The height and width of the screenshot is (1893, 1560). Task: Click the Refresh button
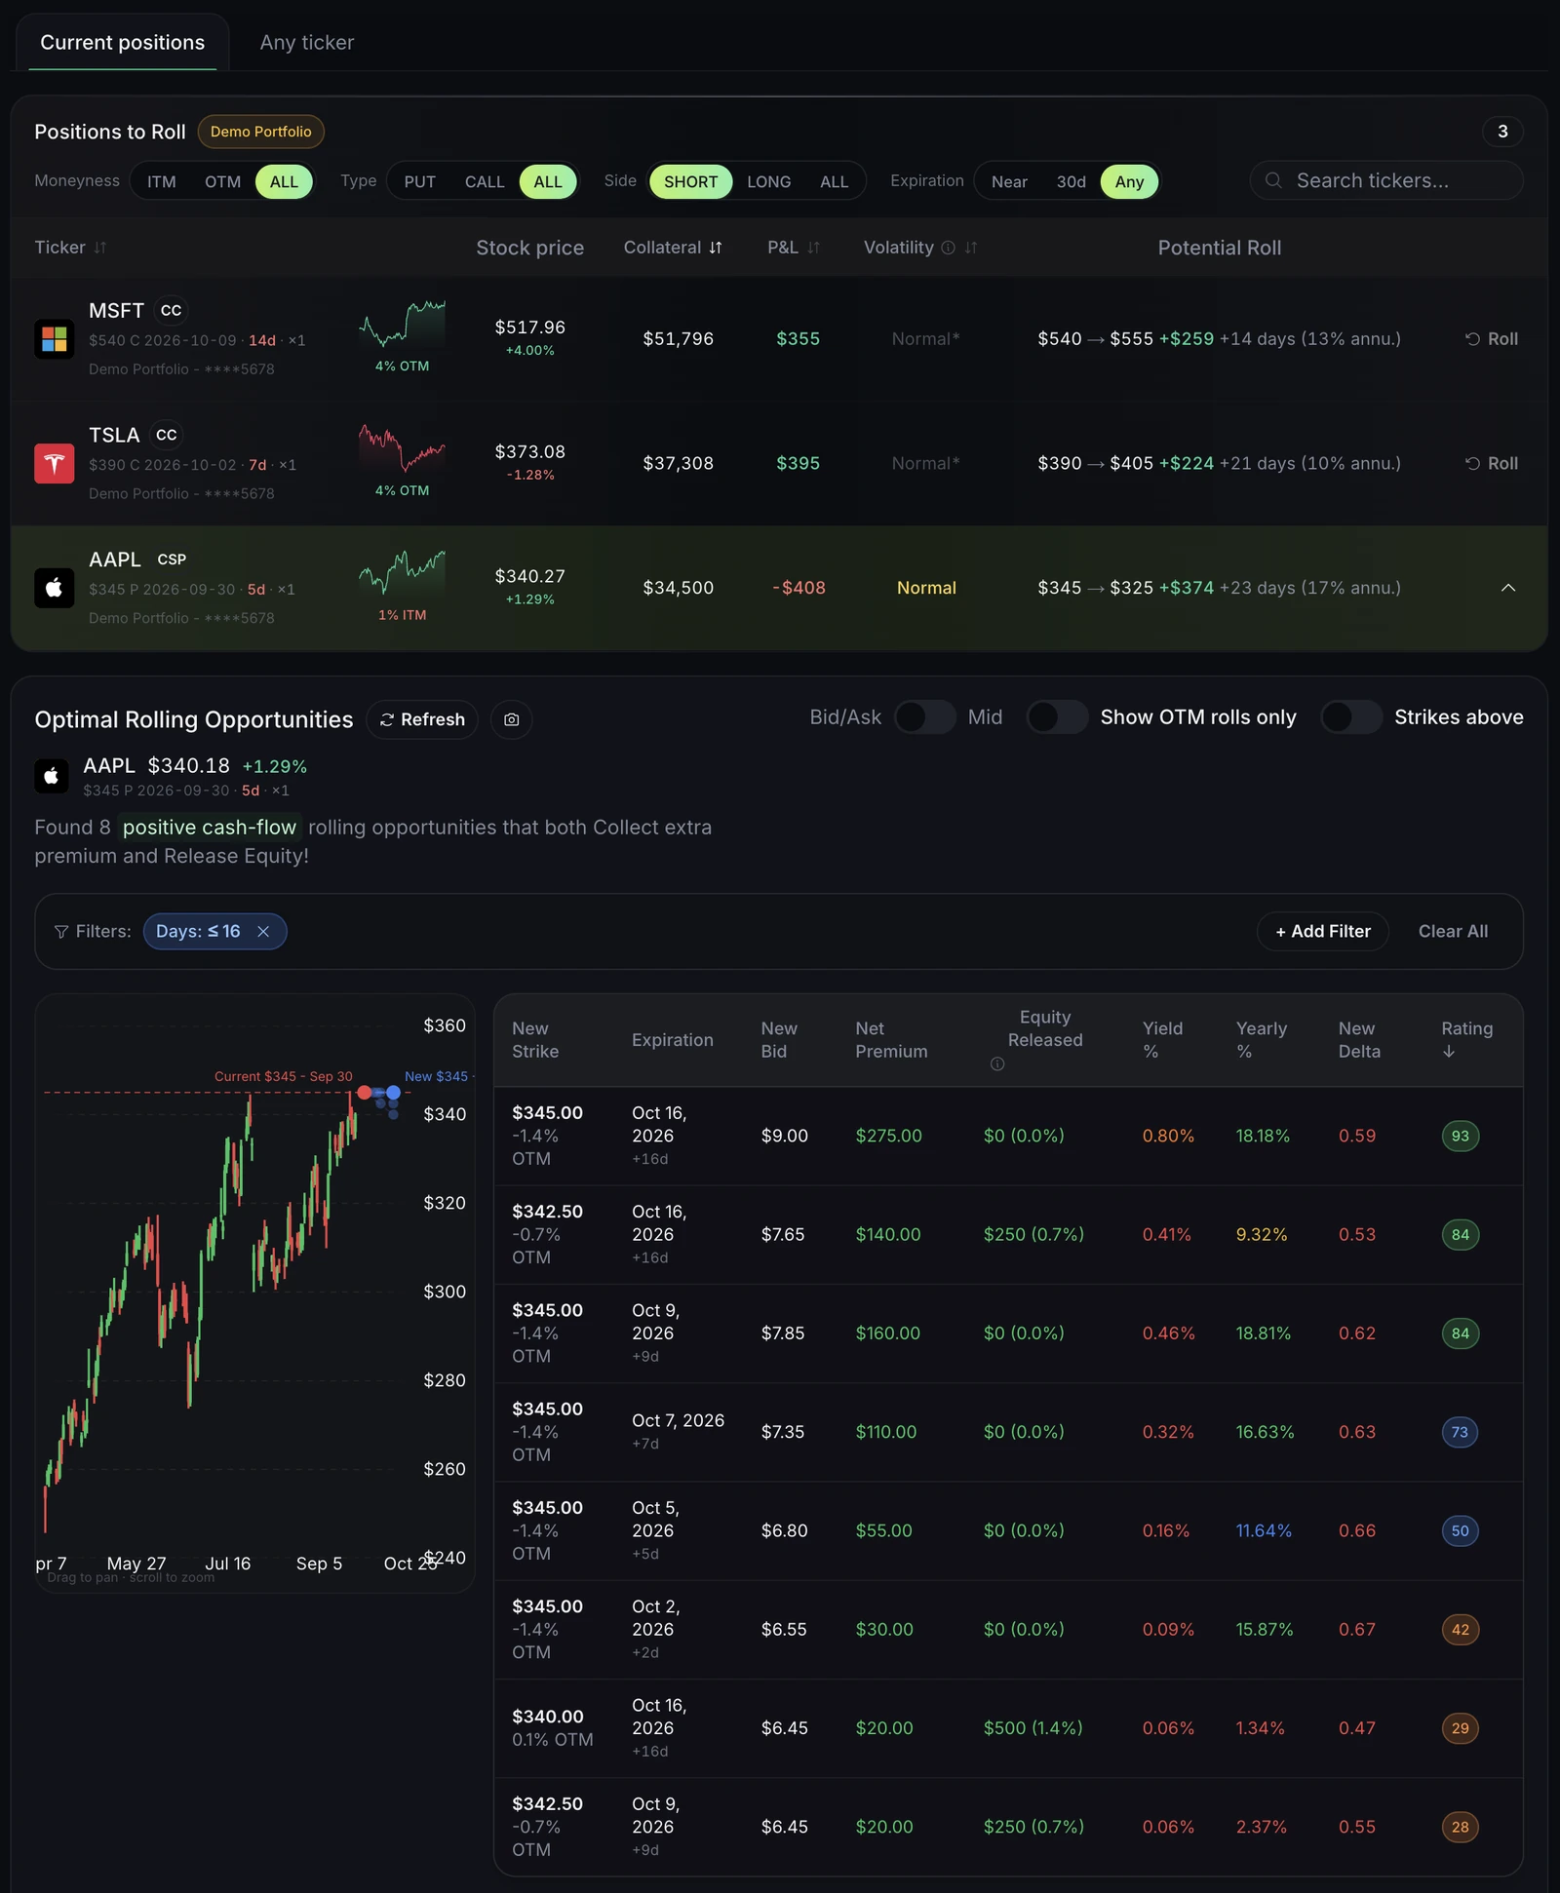point(422,719)
